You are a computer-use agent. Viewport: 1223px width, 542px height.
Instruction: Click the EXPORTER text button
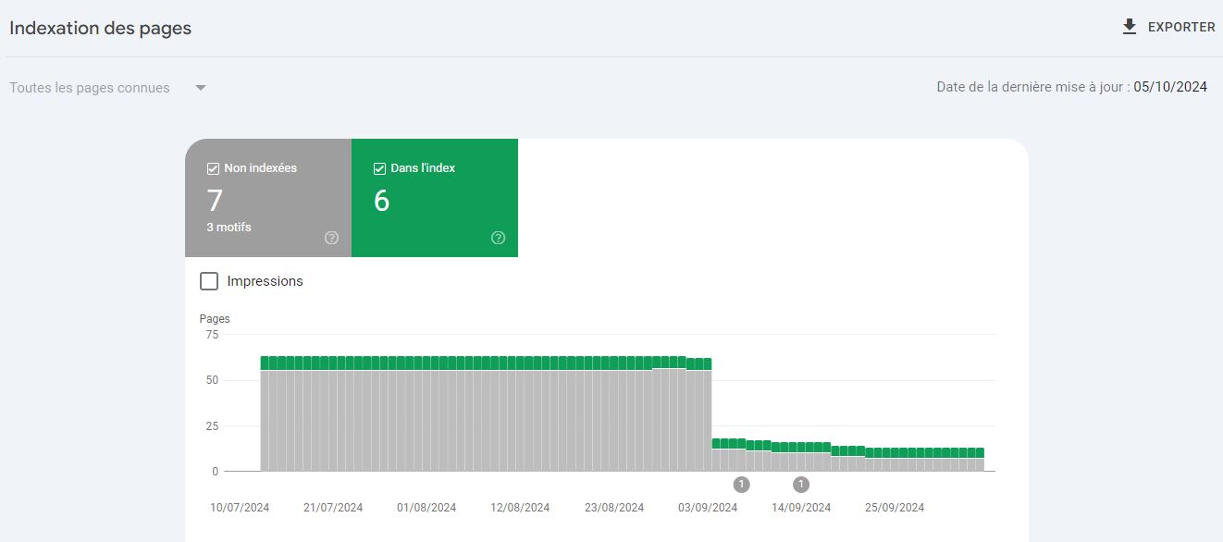(x=1181, y=28)
